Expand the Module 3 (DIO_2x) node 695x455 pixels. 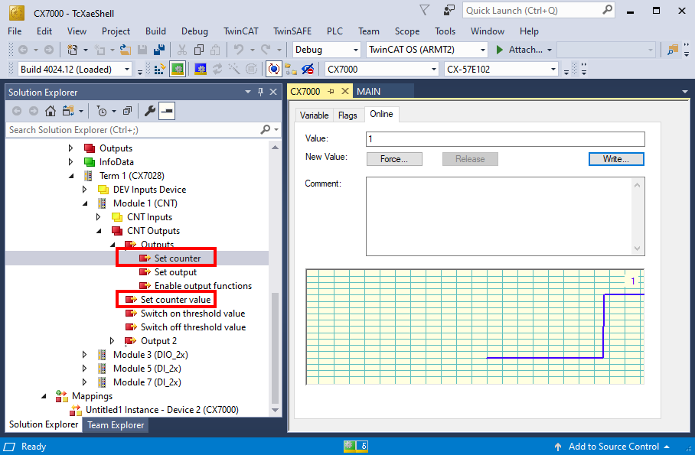click(x=86, y=355)
